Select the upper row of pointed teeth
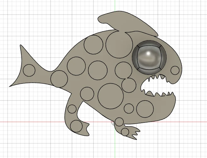The image size is (207, 158). click(158, 78)
